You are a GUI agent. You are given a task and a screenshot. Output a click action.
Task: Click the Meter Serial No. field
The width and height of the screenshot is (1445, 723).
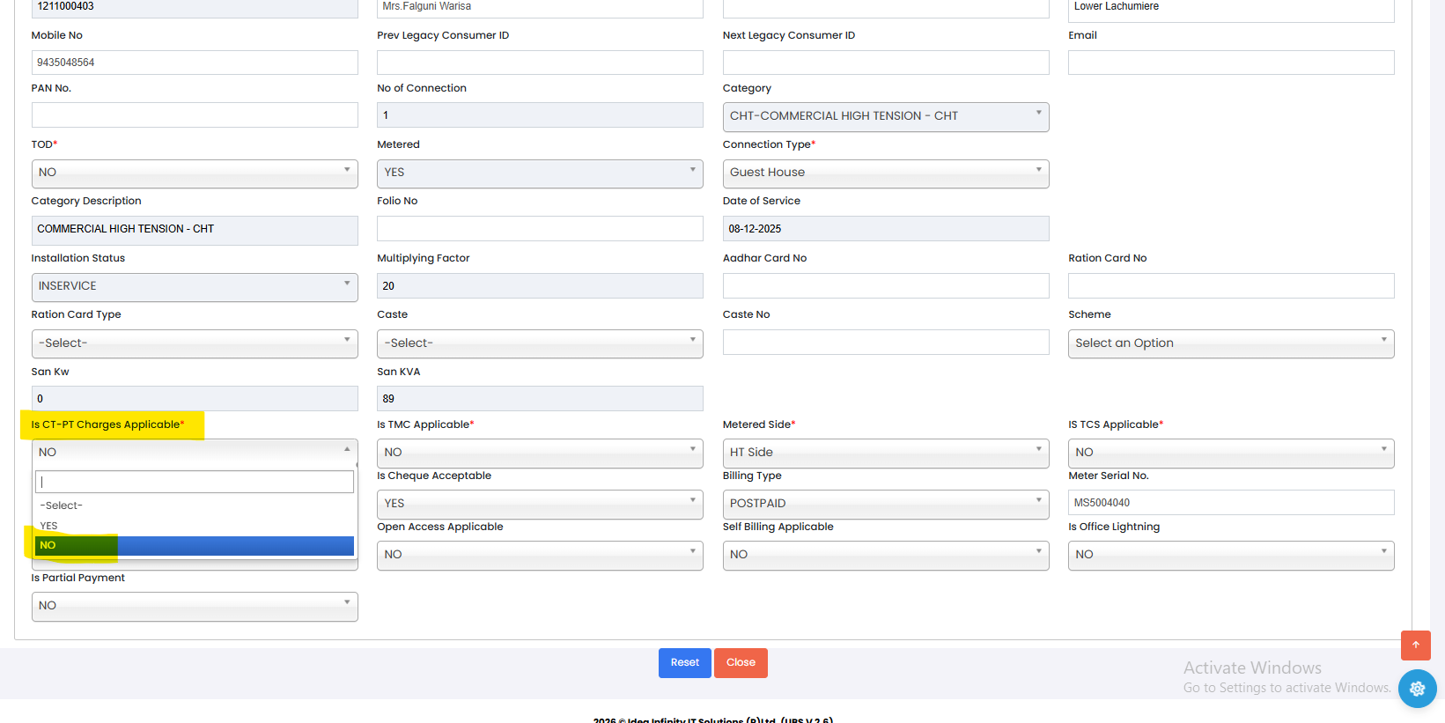[1230, 503]
